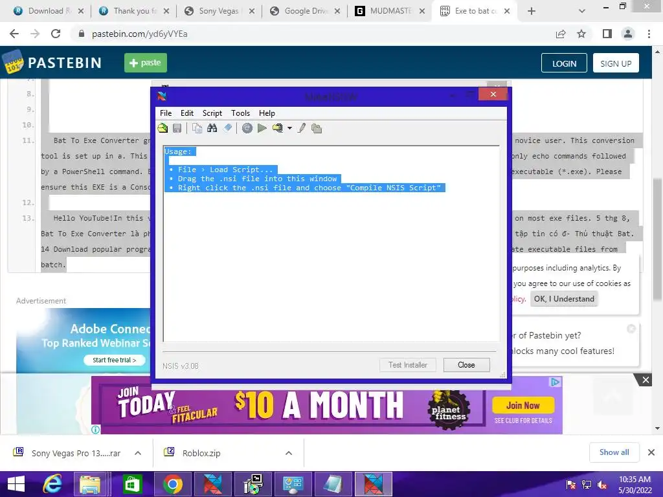Click the 'Join Now' button in the ad

coord(523,406)
